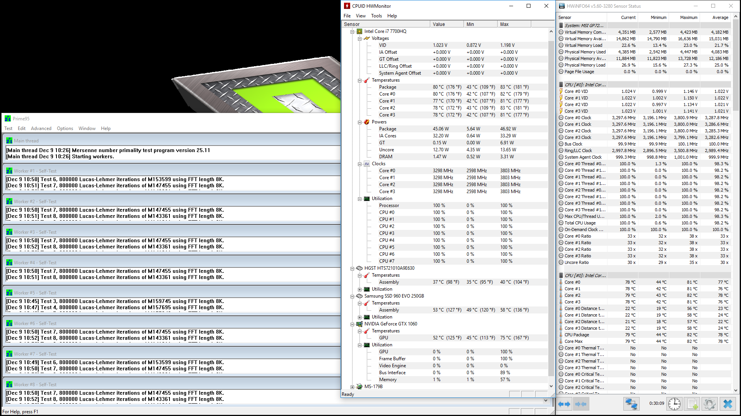
Task: Click Prime95 application title icon
Action: pyautogui.click(x=8, y=118)
